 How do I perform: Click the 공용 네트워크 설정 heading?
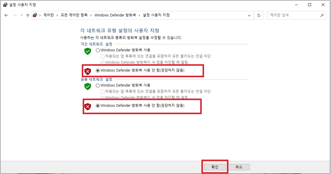[x=96, y=79]
